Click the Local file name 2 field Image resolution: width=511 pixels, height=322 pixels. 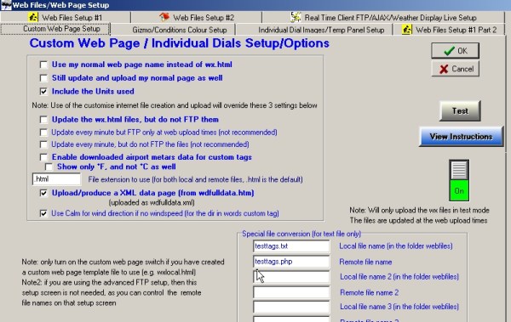coord(291,277)
